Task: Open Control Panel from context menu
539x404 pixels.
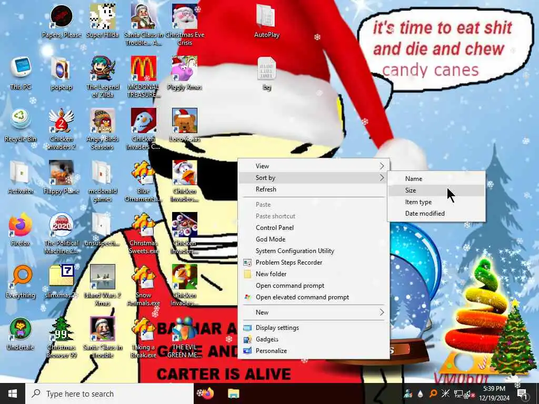Action: pyautogui.click(x=314, y=227)
